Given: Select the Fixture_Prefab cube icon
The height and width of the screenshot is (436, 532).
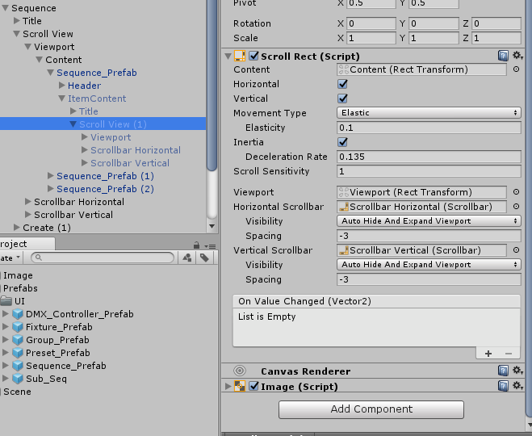Looking at the screenshot, I should click(x=18, y=327).
